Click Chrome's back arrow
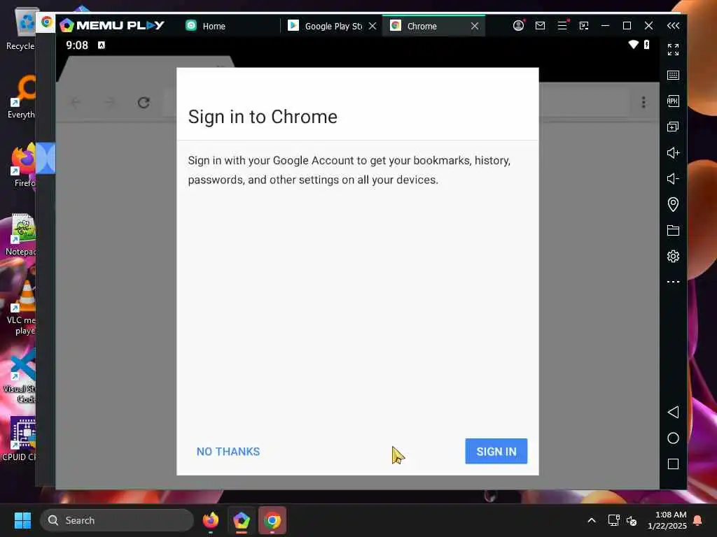 pos(76,102)
